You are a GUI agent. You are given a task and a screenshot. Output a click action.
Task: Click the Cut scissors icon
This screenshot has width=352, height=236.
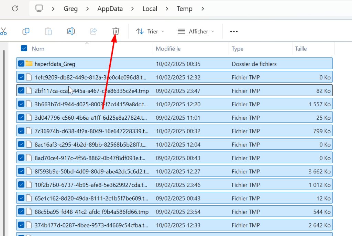(3, 31)
